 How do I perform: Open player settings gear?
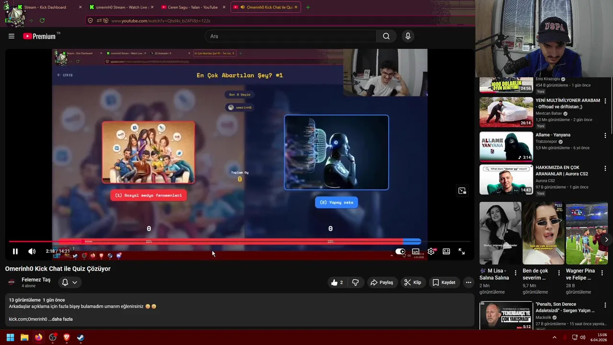[431, 251]
